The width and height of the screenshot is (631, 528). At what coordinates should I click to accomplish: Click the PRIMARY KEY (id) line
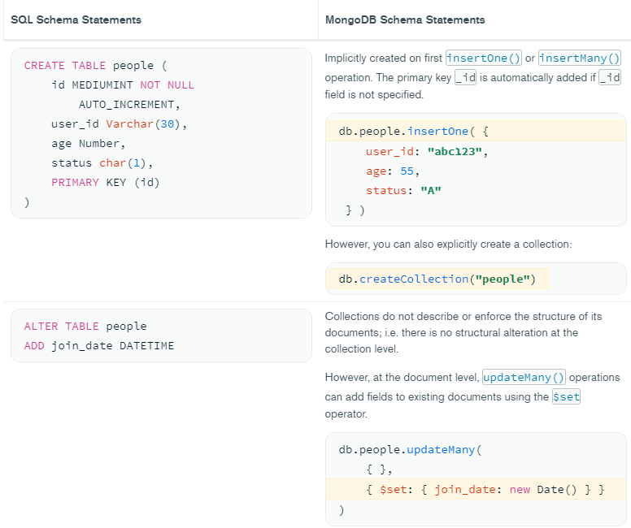tap(106, 183)
